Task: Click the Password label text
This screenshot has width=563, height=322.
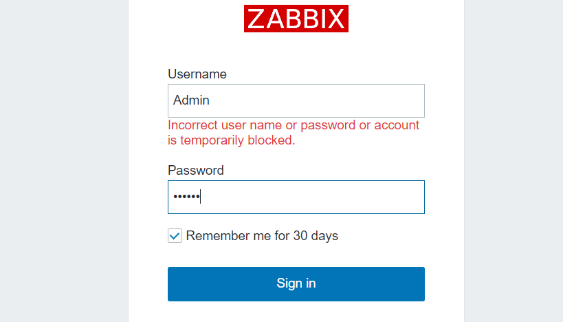Action: pyautogui.click(x=196, y=171)
